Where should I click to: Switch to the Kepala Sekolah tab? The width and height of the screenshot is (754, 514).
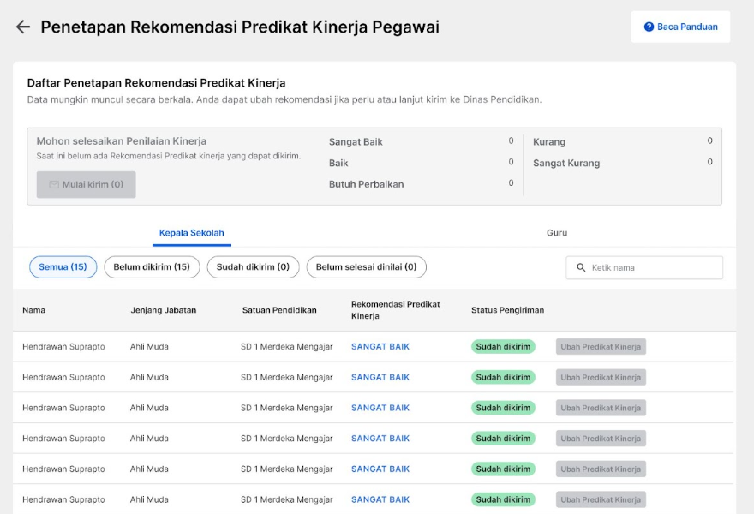(x=191, y=233)
